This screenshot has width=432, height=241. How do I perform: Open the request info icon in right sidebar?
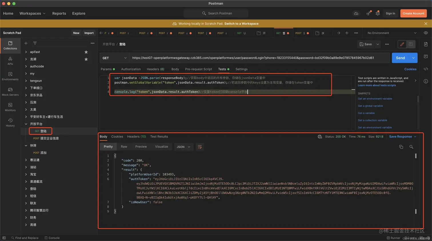426,81
